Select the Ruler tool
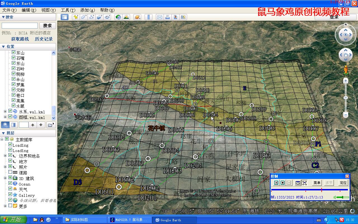The height and width of the screenshot is (224, 358). (x=149, y=17)
